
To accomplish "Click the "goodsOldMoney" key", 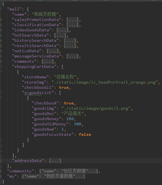I will click(x=50, y=124).
